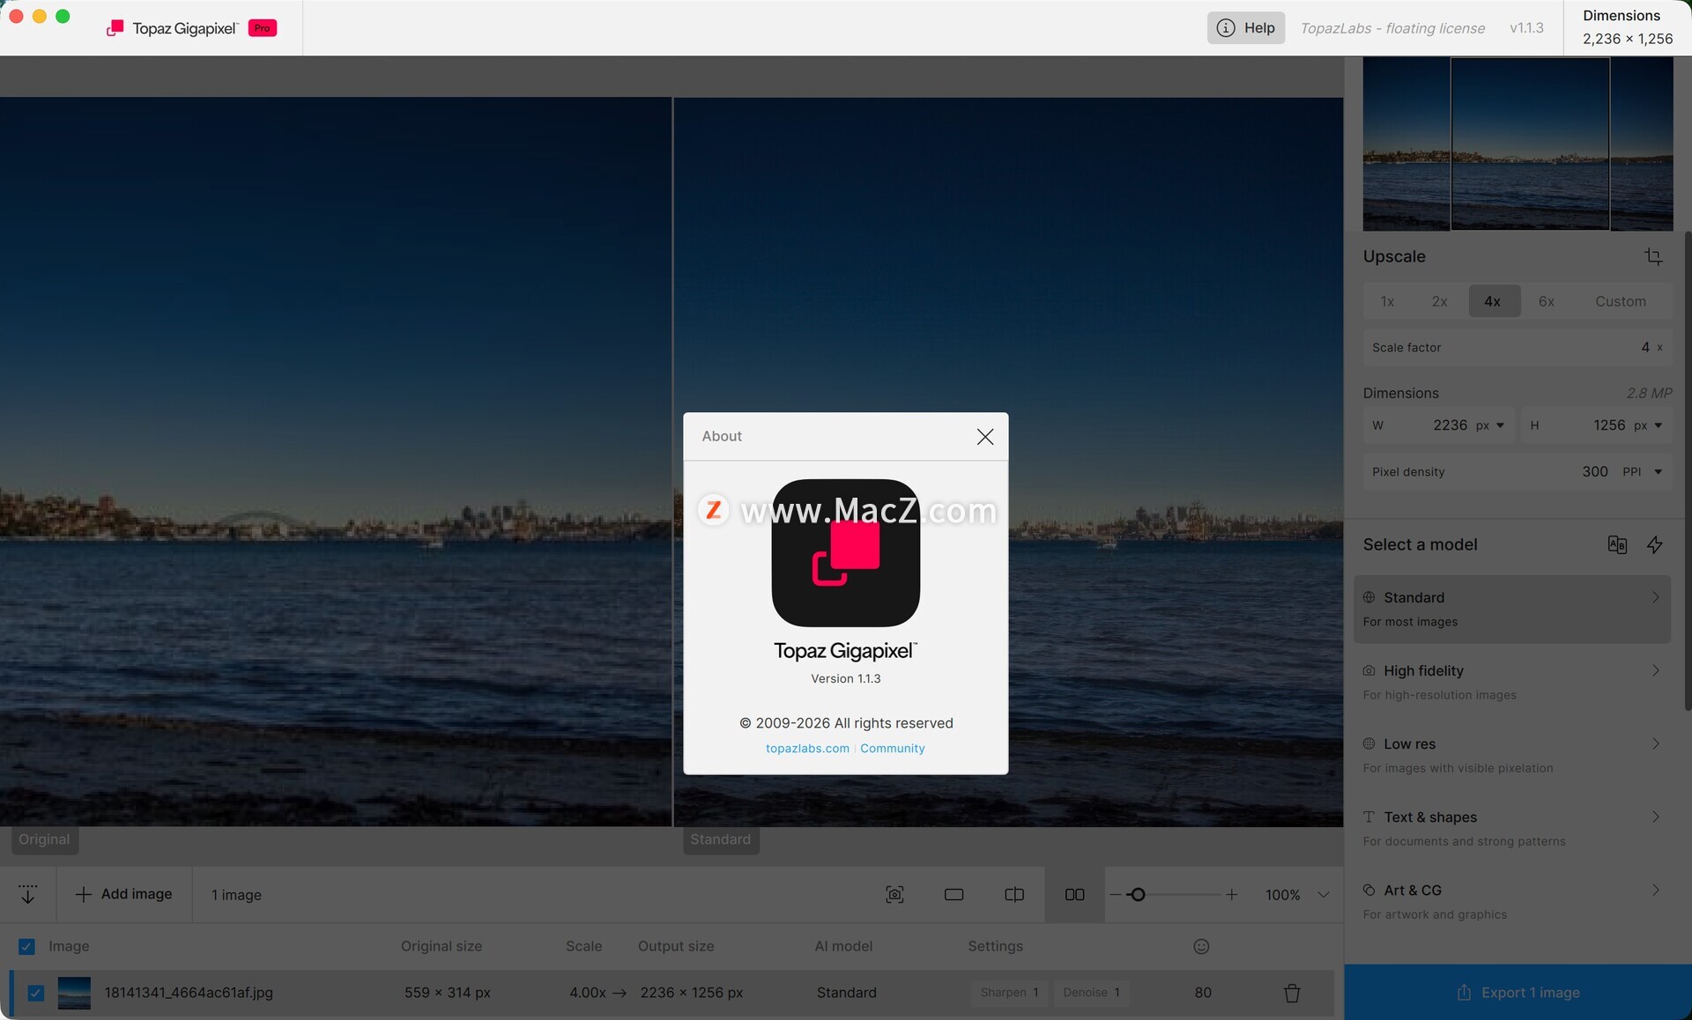
Task: Click the crop icon next to Upscale
Action: 1653,256
